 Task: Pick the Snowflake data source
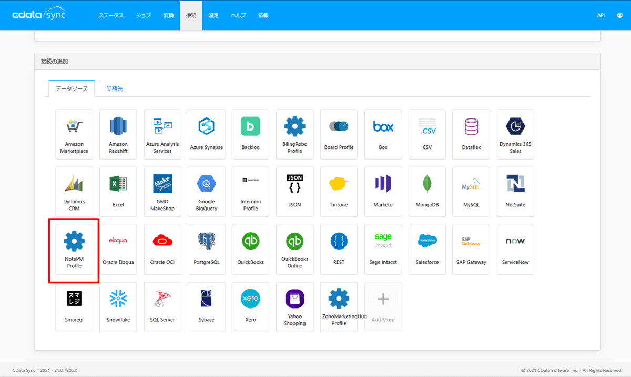coord(118,307)
